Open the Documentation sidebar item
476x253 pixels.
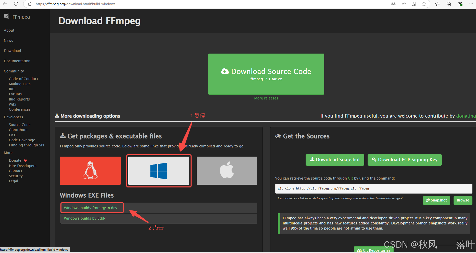pos(17,61)
